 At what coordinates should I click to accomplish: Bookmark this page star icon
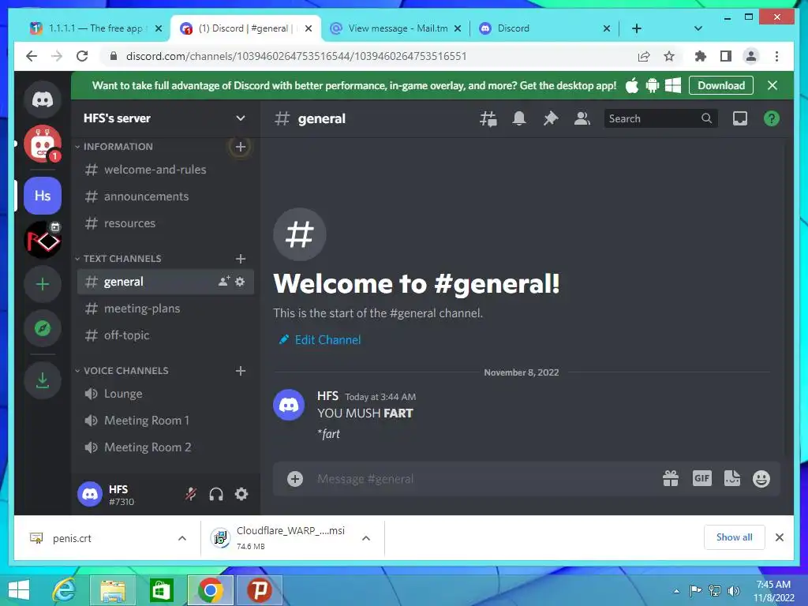(669, 56)
